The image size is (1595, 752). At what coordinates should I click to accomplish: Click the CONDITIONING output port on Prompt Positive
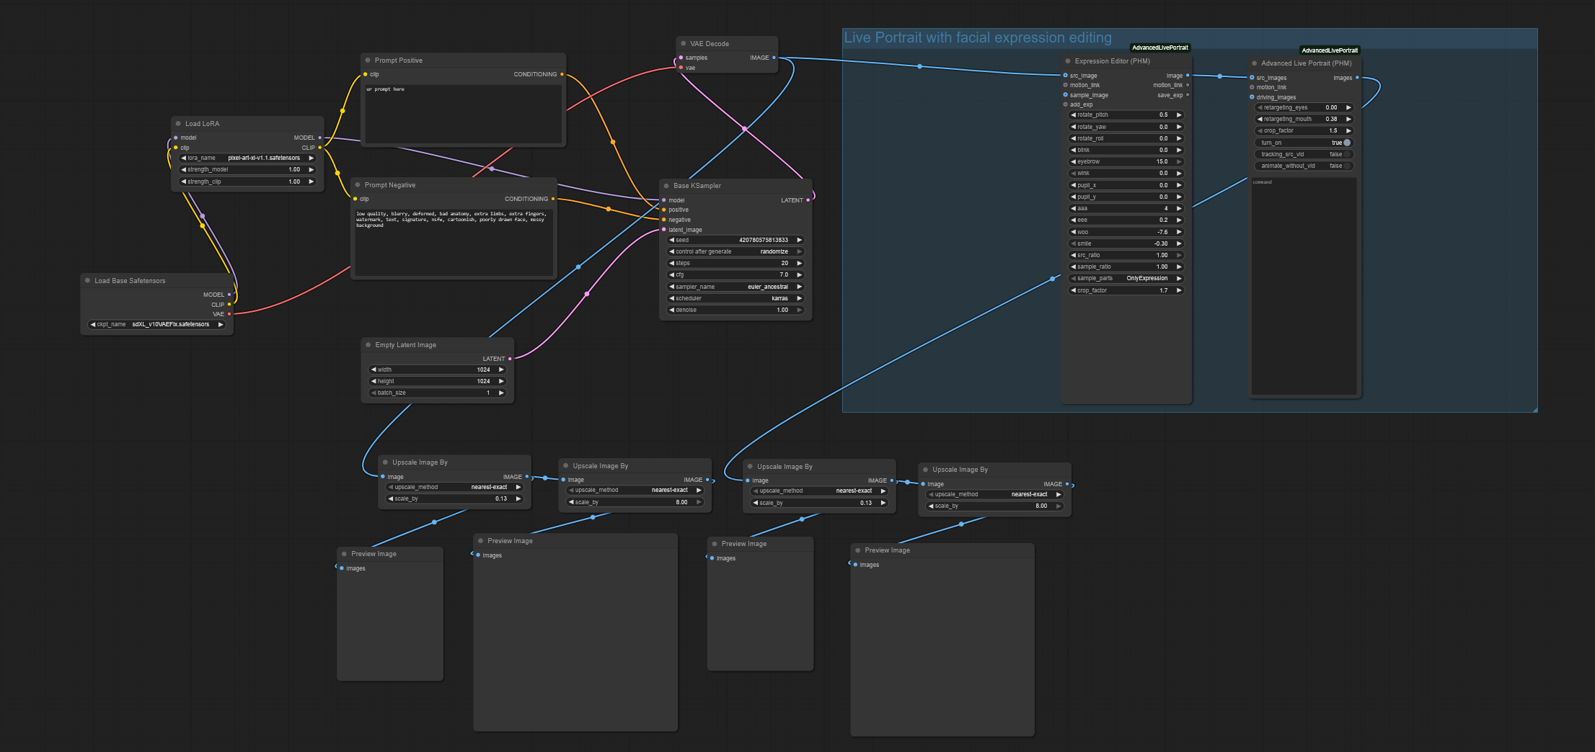tap(562, 74)
